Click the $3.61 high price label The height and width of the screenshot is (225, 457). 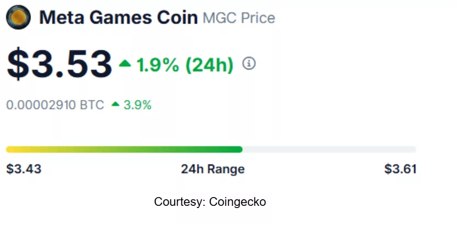pyautogui.click(x=400, y=169)
